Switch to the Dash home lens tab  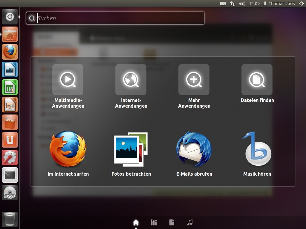(136, 222)
